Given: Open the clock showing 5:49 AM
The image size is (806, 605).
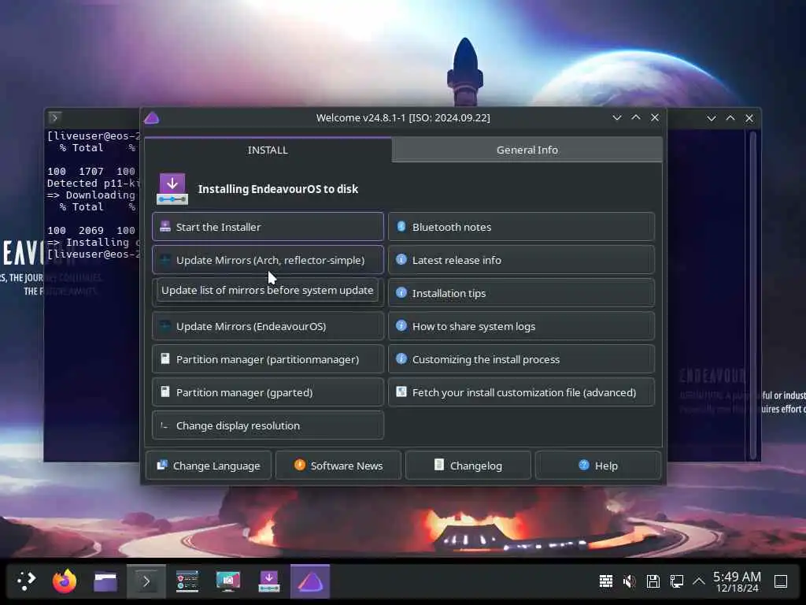Looking at the screenshot, I should point(737,581).
